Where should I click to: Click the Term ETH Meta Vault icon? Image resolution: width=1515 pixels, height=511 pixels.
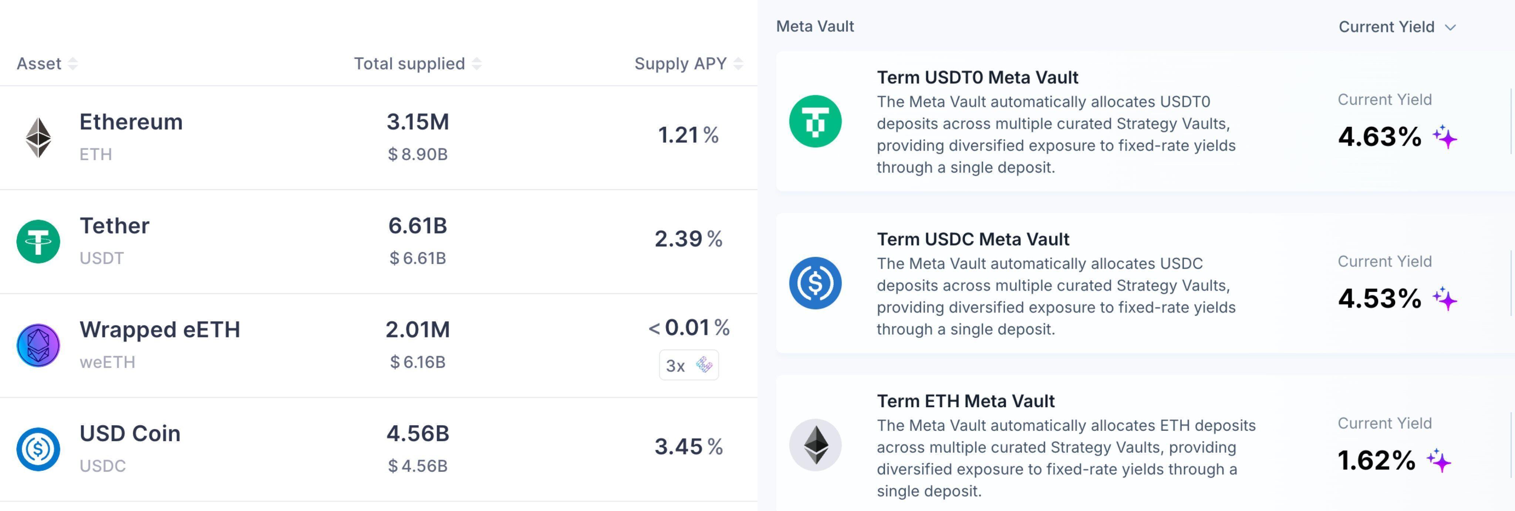[816, 444]
